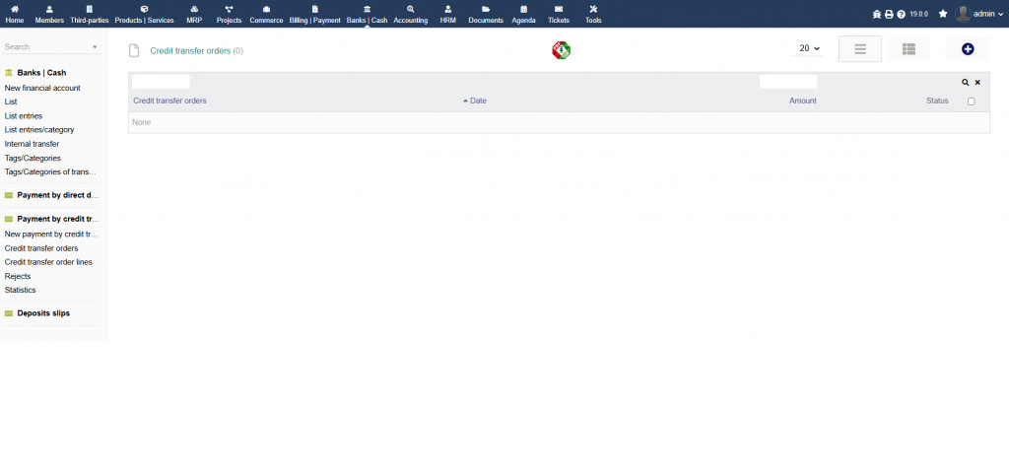The height and width of the screenshot is (473, 1009).
Task: Open Internal transfer link
Action: coord(32,144)
